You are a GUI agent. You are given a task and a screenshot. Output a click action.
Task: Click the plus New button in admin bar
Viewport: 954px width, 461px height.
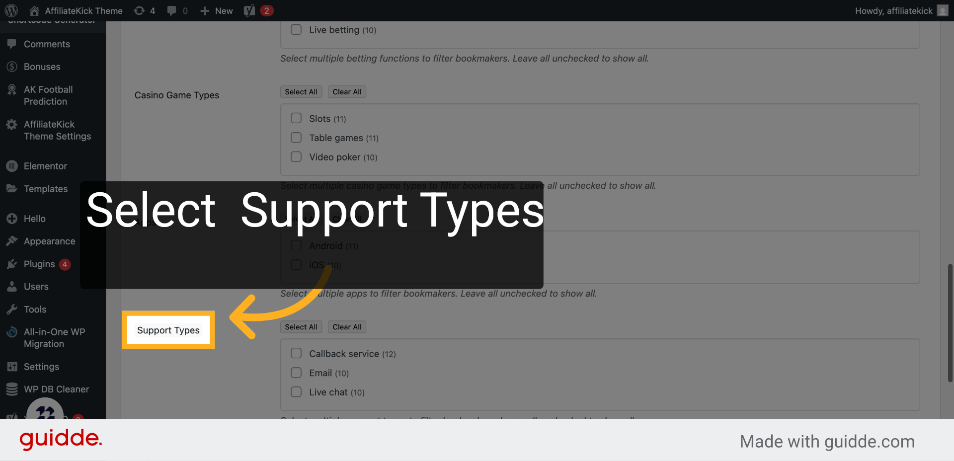point(216,10)
